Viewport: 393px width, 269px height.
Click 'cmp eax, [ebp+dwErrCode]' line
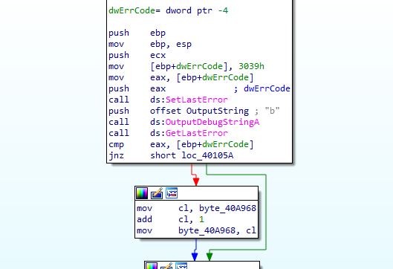pyautogui.click(x=181, y=144)
